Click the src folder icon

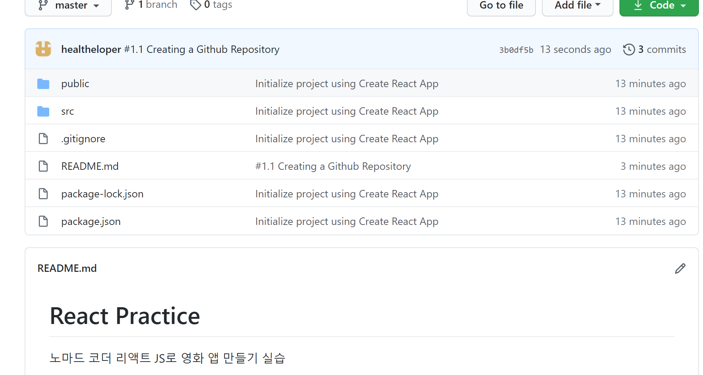pos(43,111)
